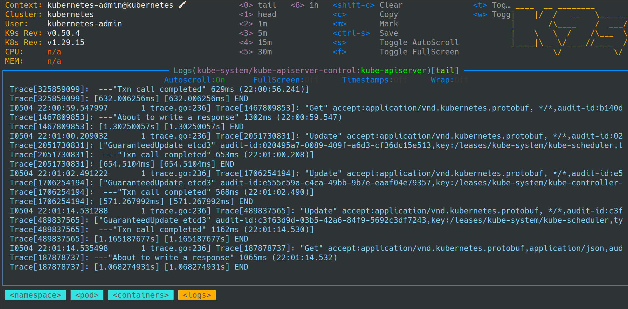The height and width of the screenshot is (309, 628).
Task: Toggle the Wrap:Off indicator
Action: pos(449,80)
